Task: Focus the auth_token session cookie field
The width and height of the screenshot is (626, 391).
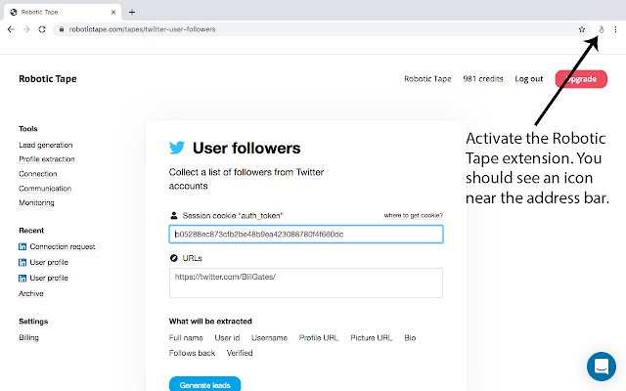Action: tap(306, 235)
